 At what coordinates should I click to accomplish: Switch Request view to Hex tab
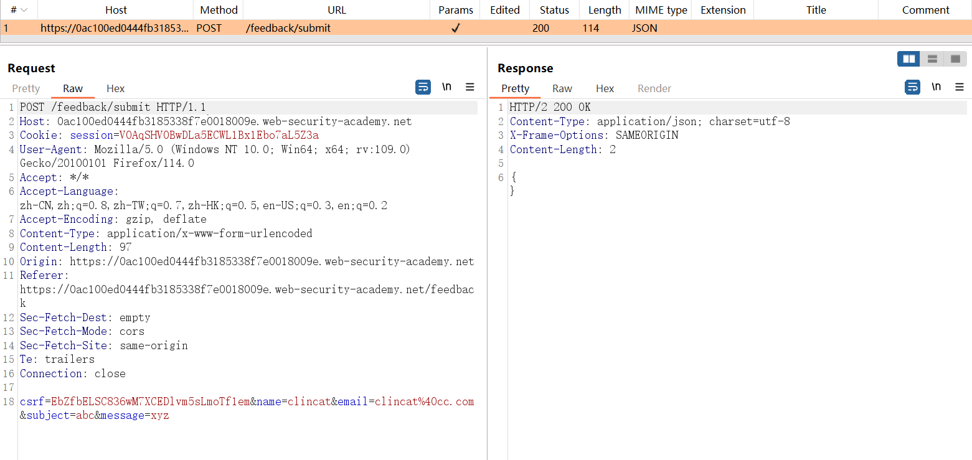click(x=115, y=88)
